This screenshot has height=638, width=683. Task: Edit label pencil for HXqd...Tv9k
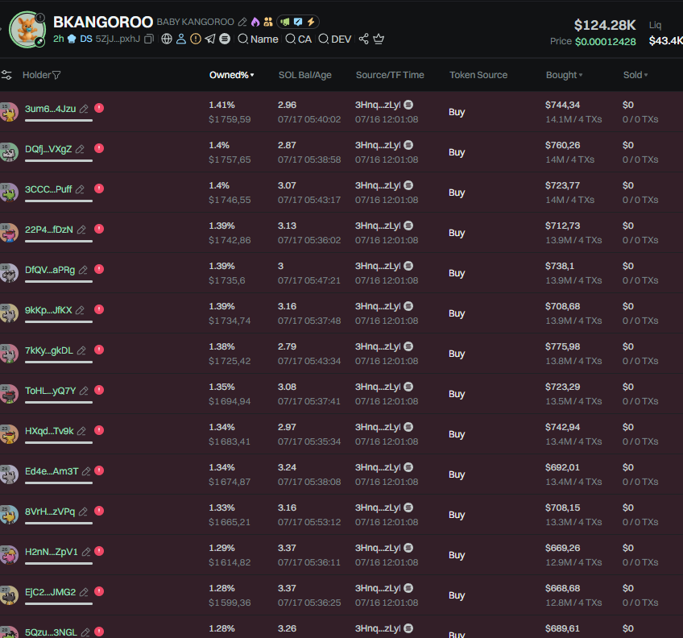click(81, 431)
